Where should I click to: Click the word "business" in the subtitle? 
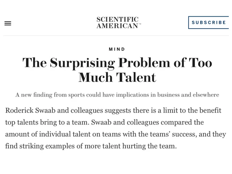pyautogui.click(x=169, y=95)
